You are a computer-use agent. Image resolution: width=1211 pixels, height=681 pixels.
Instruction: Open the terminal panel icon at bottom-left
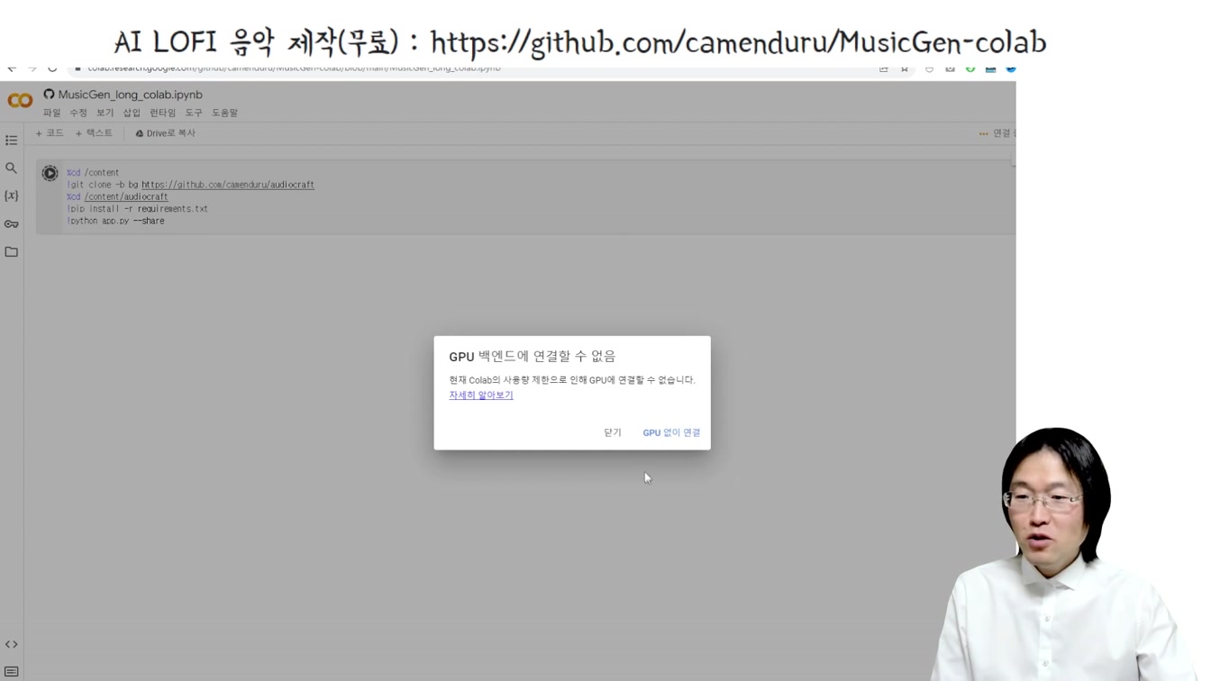pyautogui.click(x=11, y=671)
